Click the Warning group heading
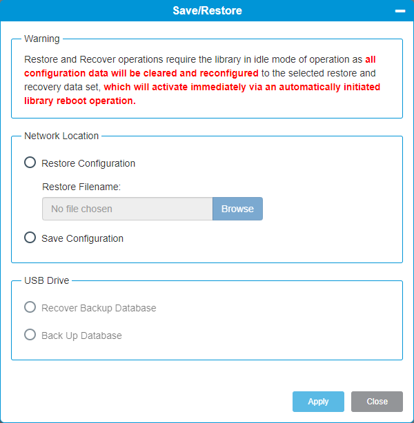 click(42, 39)
